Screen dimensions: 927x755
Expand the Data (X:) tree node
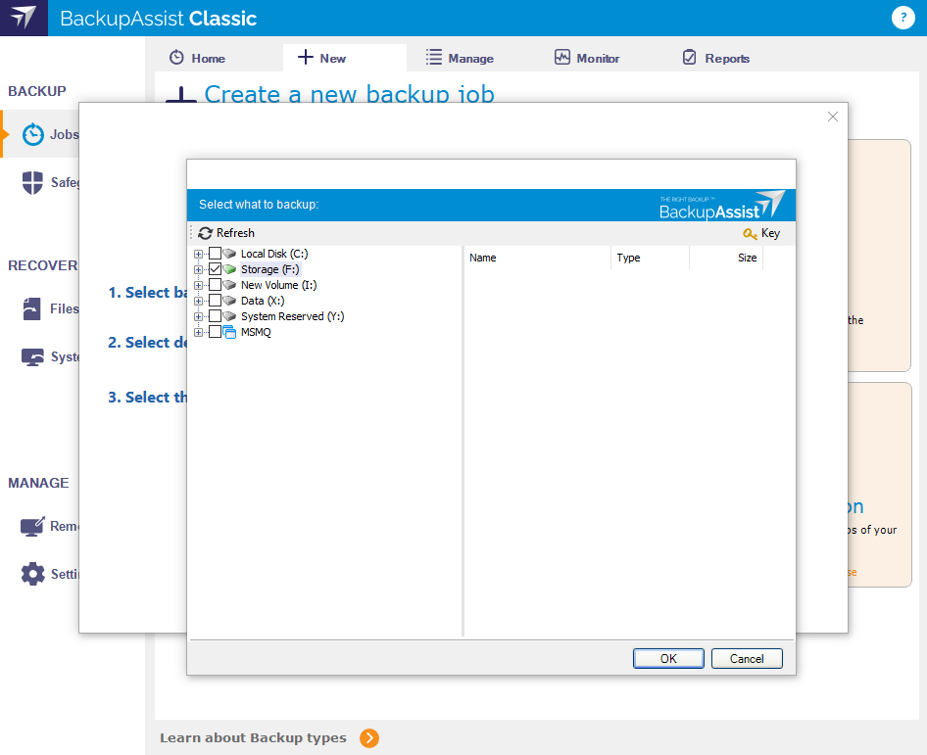pos(199,302)
